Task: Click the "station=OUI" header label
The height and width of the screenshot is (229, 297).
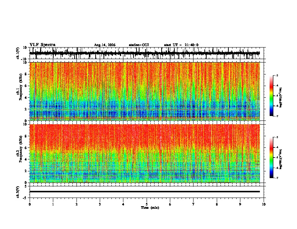Action: tap(139, 45)
